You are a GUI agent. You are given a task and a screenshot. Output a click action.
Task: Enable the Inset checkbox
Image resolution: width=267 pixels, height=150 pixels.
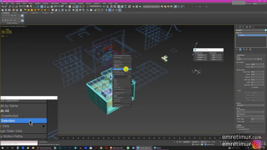pyautogui.click(x=237, y=90)
